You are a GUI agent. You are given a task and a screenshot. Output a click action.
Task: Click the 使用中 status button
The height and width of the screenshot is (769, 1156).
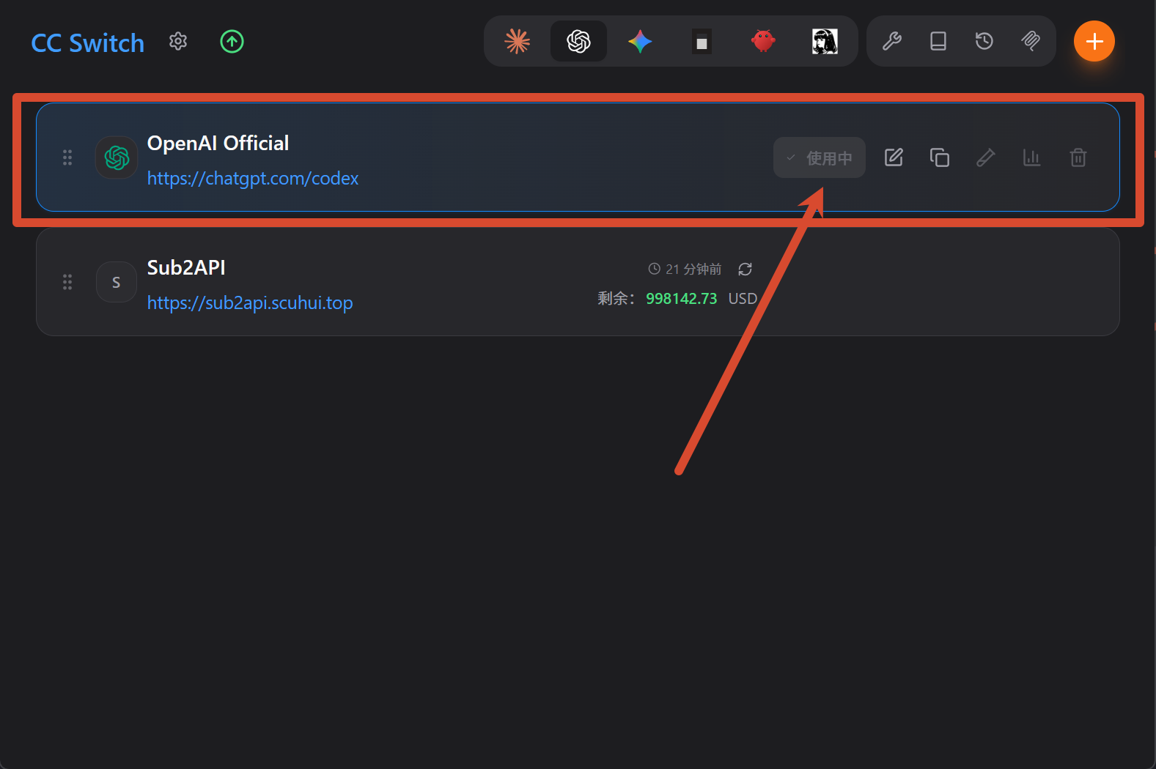click(820, 157)
